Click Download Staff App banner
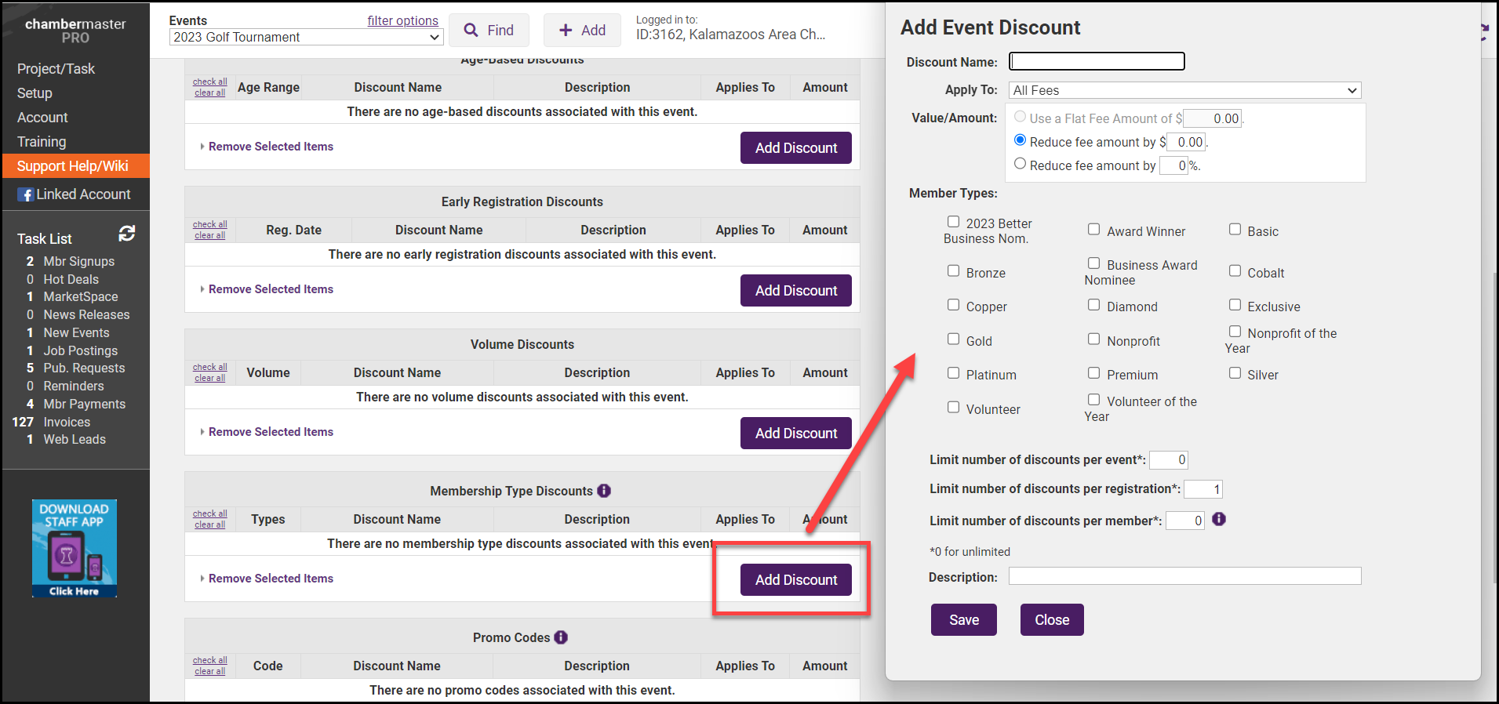This screenshot has width=1499, height=704. click(75, 548)
